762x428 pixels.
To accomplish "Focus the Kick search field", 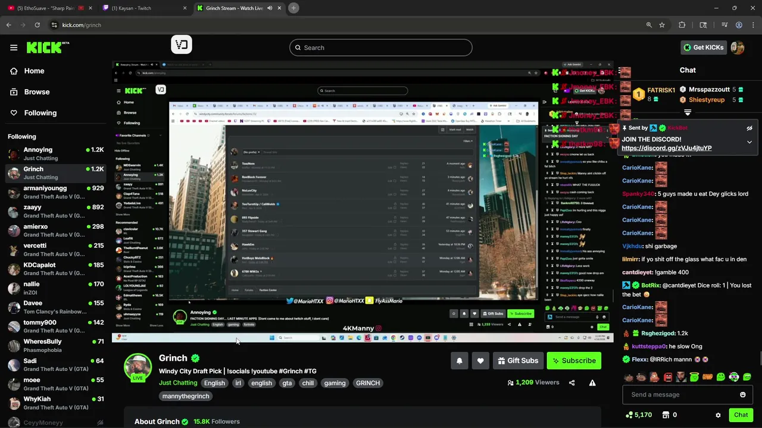I will [x=381, y=48].
